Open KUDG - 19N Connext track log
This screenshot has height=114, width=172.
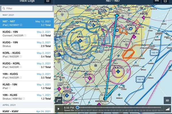click(27, 33)
